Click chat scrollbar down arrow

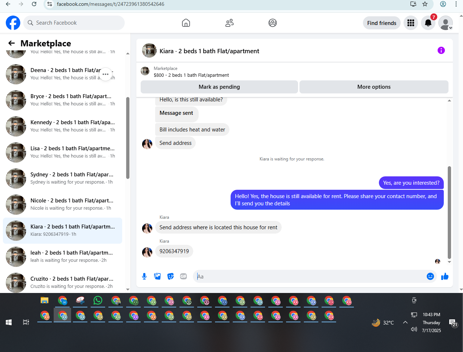[x=450, y=262]
